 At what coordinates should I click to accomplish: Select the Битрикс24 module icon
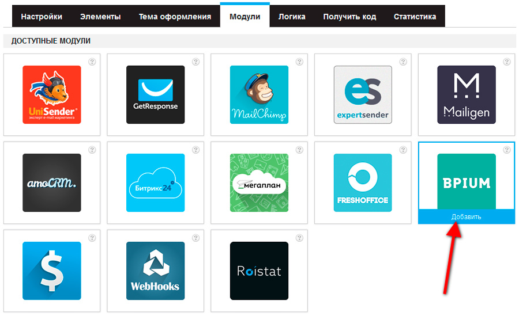(x=155, y=182)
